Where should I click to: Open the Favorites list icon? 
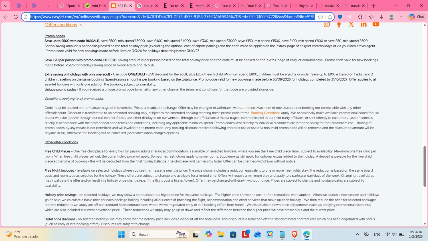[372, 17]
